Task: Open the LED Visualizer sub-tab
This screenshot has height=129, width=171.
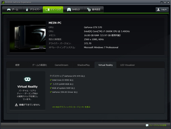Action: click(x=128, y=65)
